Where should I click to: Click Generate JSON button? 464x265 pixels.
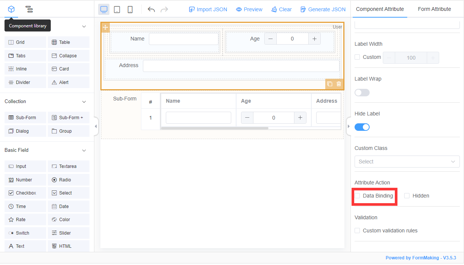(323, 9)
